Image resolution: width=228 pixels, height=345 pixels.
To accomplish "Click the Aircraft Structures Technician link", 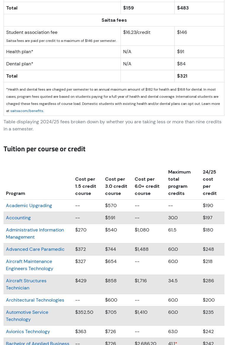I will 26,284.
